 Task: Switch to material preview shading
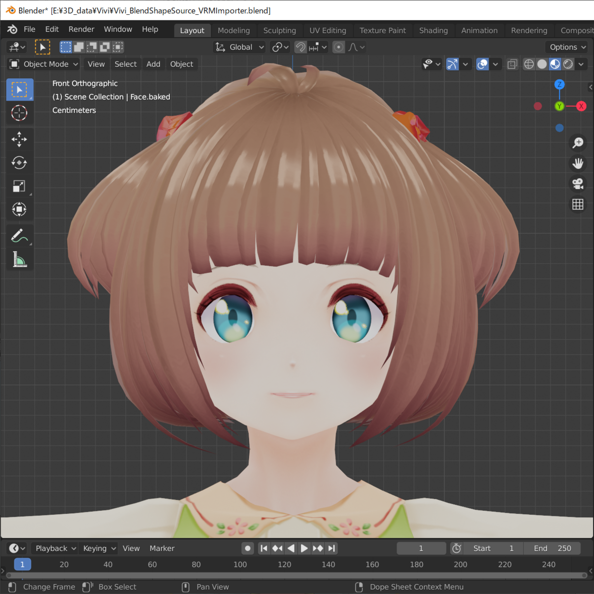click(555, 64)
